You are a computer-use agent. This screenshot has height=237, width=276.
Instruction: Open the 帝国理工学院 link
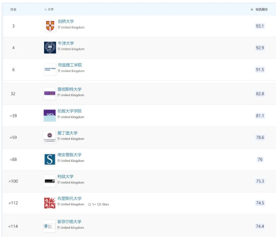70,65
